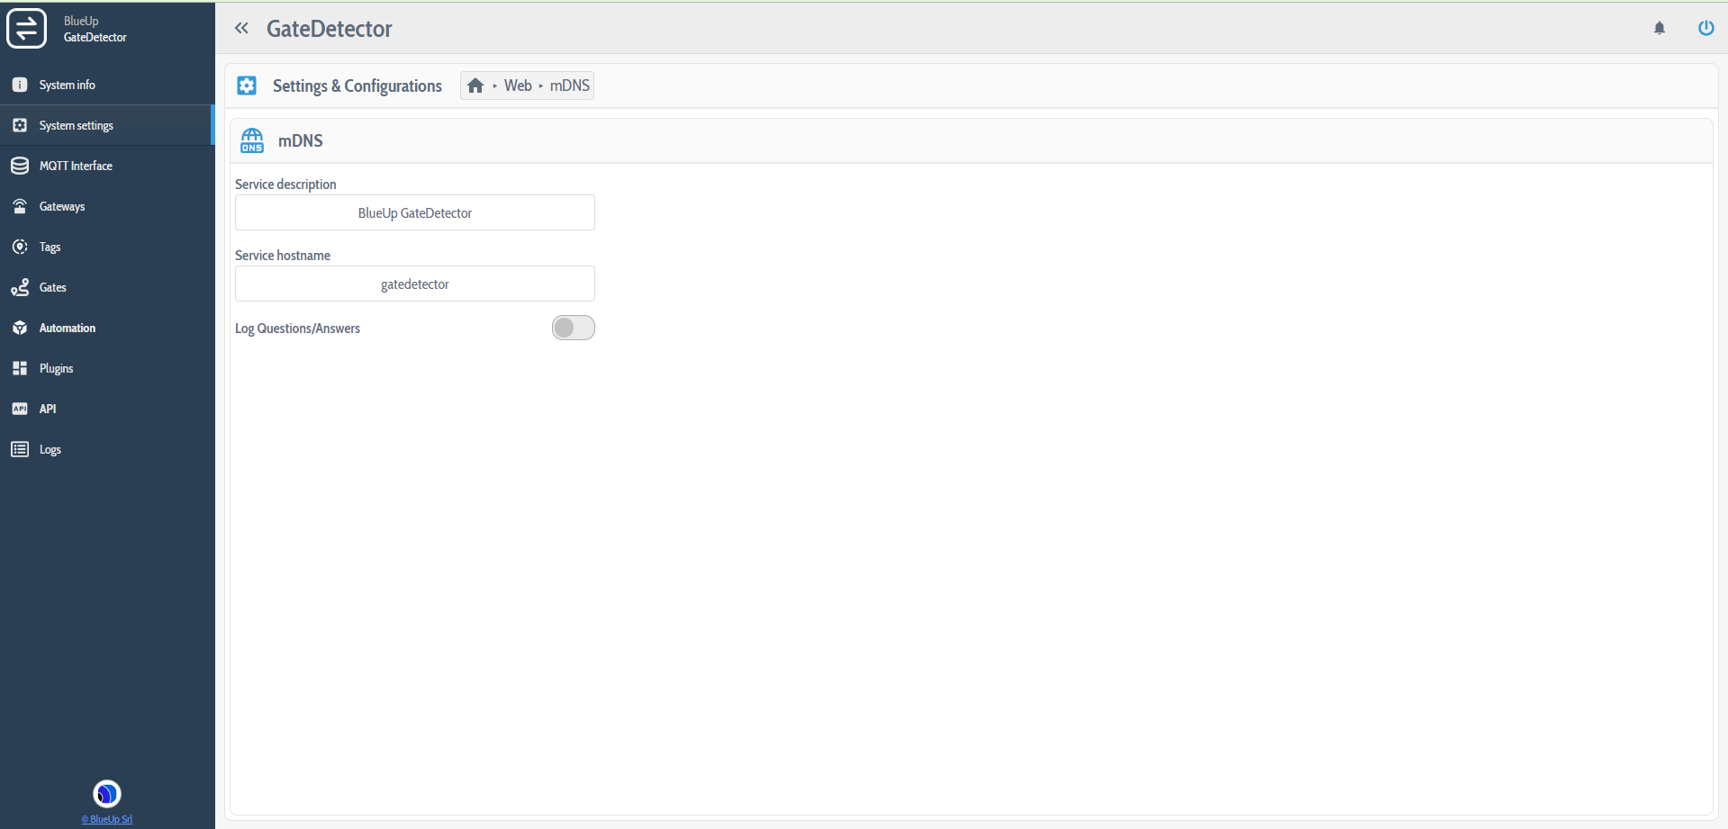The height and width of the screenshot is (829, 1728).
Task: Click the Service hostname input
Action: click(414, 284)
